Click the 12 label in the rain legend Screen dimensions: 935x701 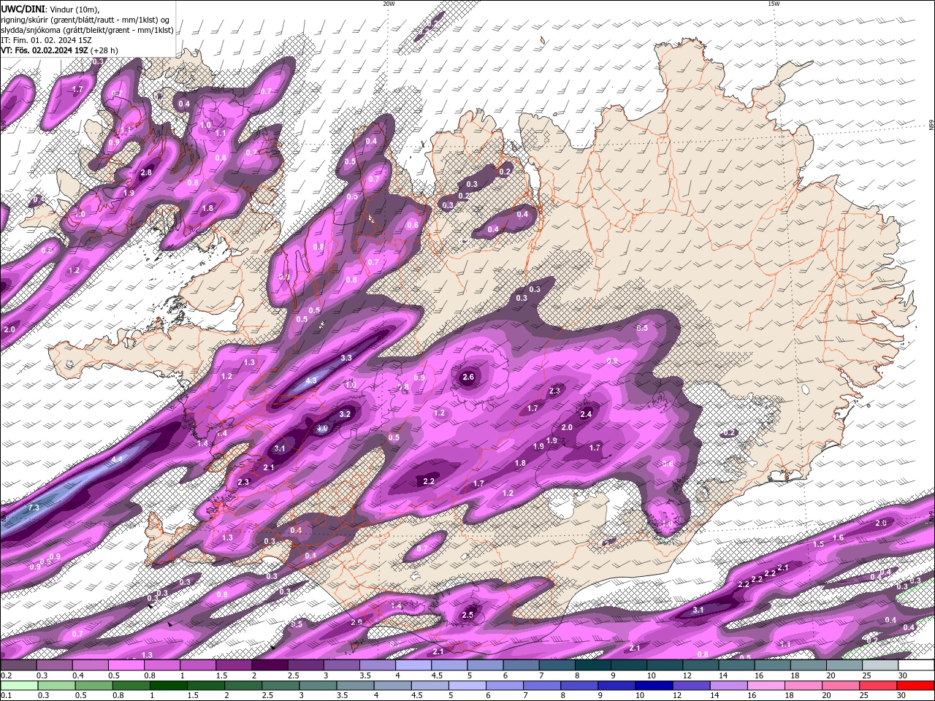click(677, 695)
